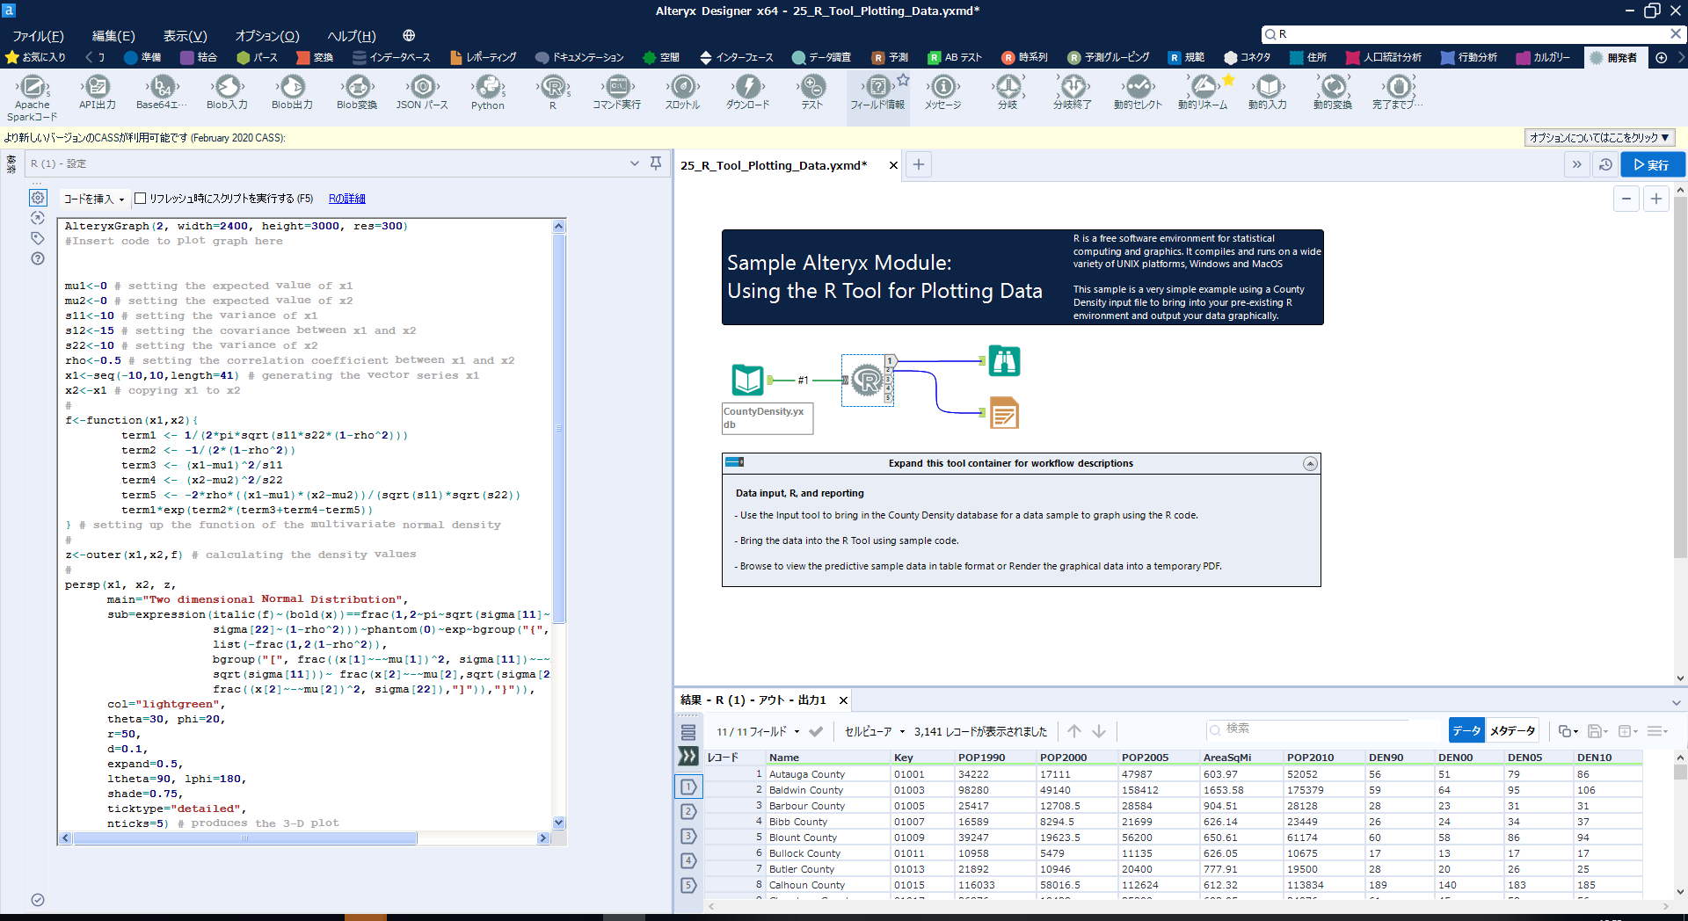
Task: Collapse the workflow descriptions tool container
Action: point(1310,463)
